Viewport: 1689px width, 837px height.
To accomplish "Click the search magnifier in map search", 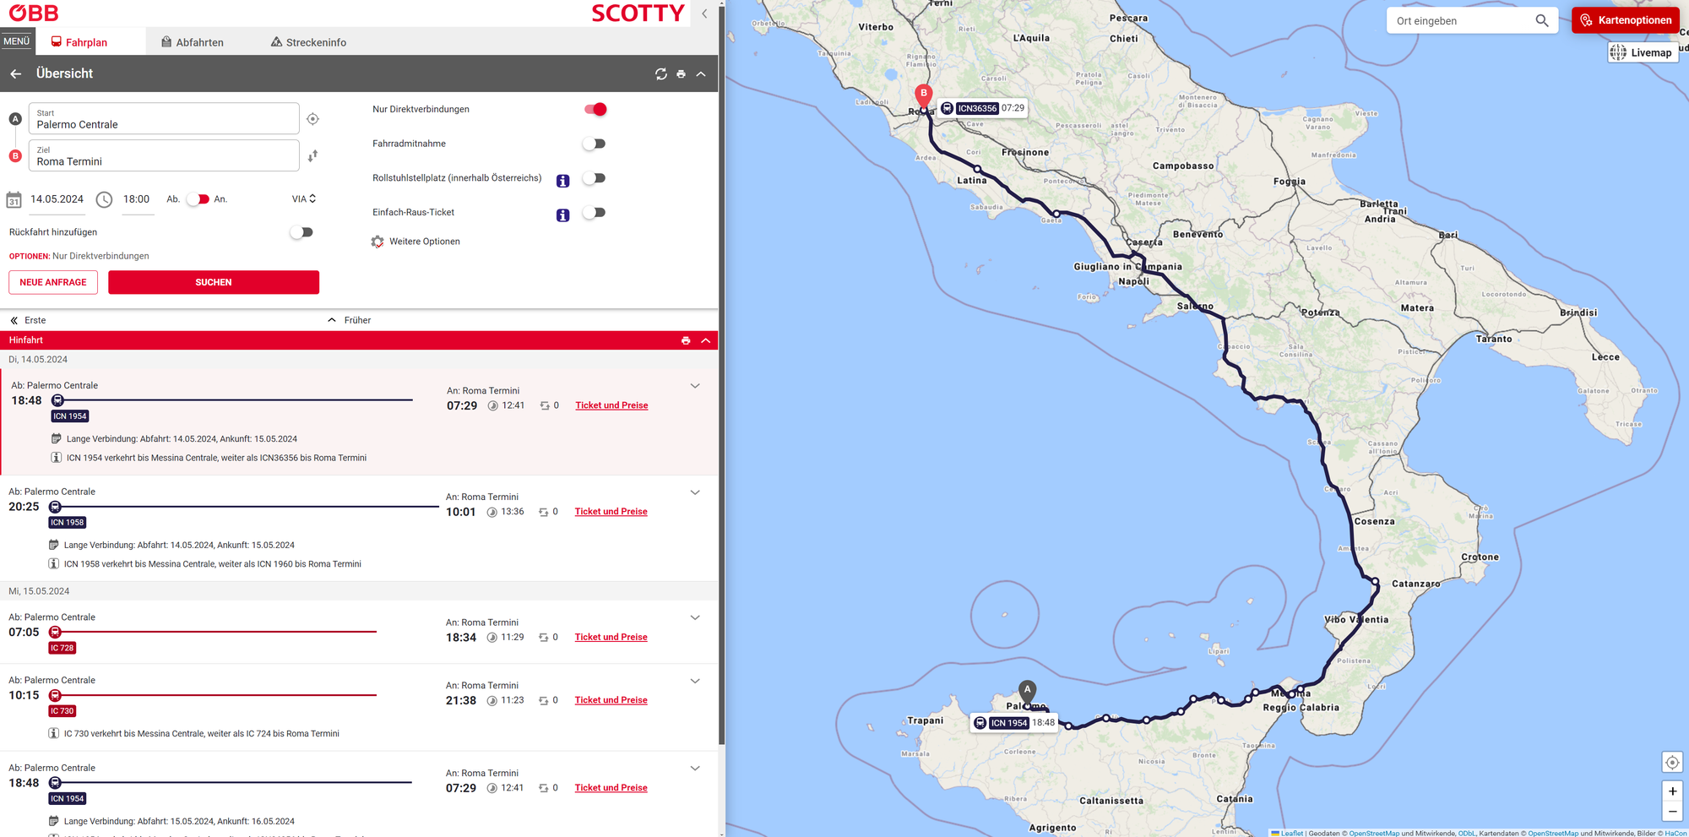I will pos(1542,21).
